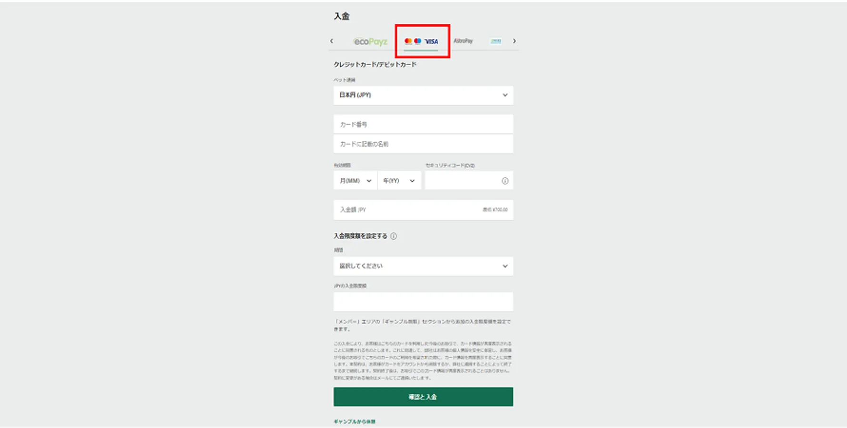Click the 入金額 JPY deposit amount field
Viewport: 847px width, 428px height.
tap(423, 210)
